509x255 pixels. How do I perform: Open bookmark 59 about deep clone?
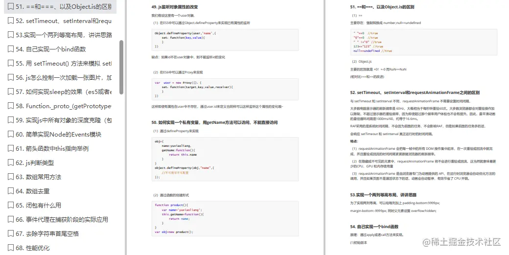point(64,120)
